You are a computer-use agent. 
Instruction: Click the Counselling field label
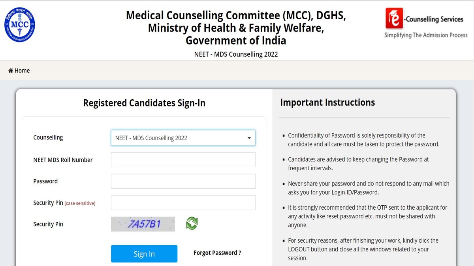pos(48,138)
